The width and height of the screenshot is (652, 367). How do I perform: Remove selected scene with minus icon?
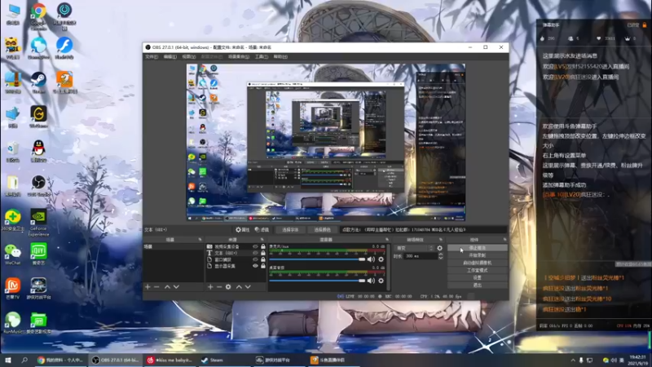pos(156,287)
